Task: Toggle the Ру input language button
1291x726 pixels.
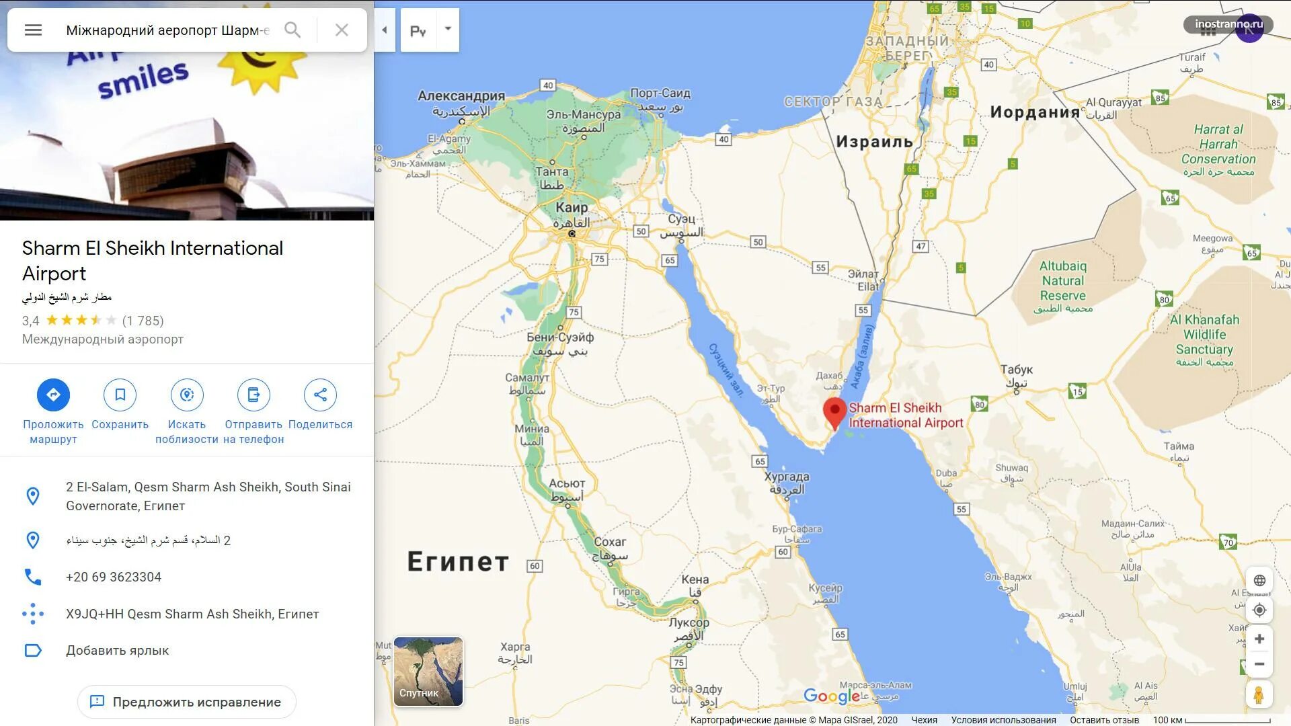Action: 418,30
